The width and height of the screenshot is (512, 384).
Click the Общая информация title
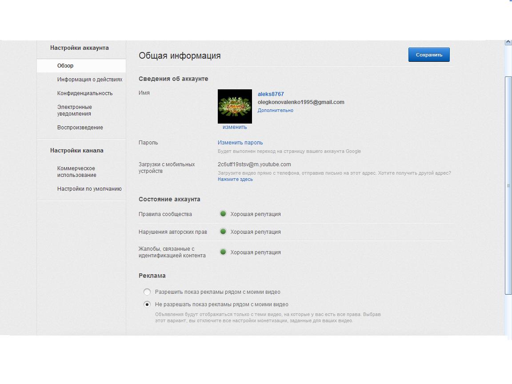point(180,56)
